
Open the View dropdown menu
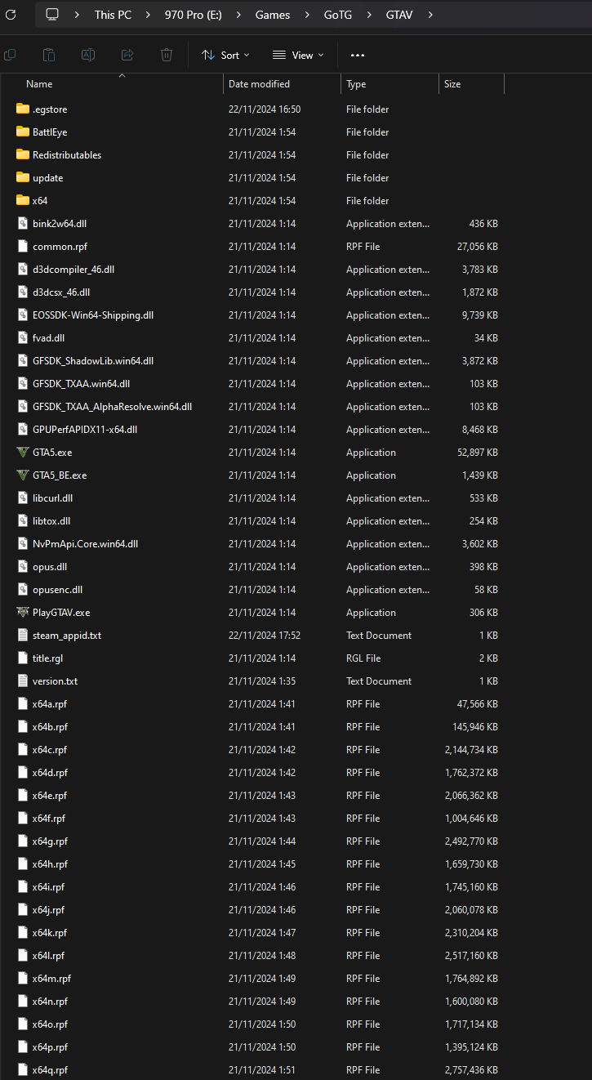[298, 55]
